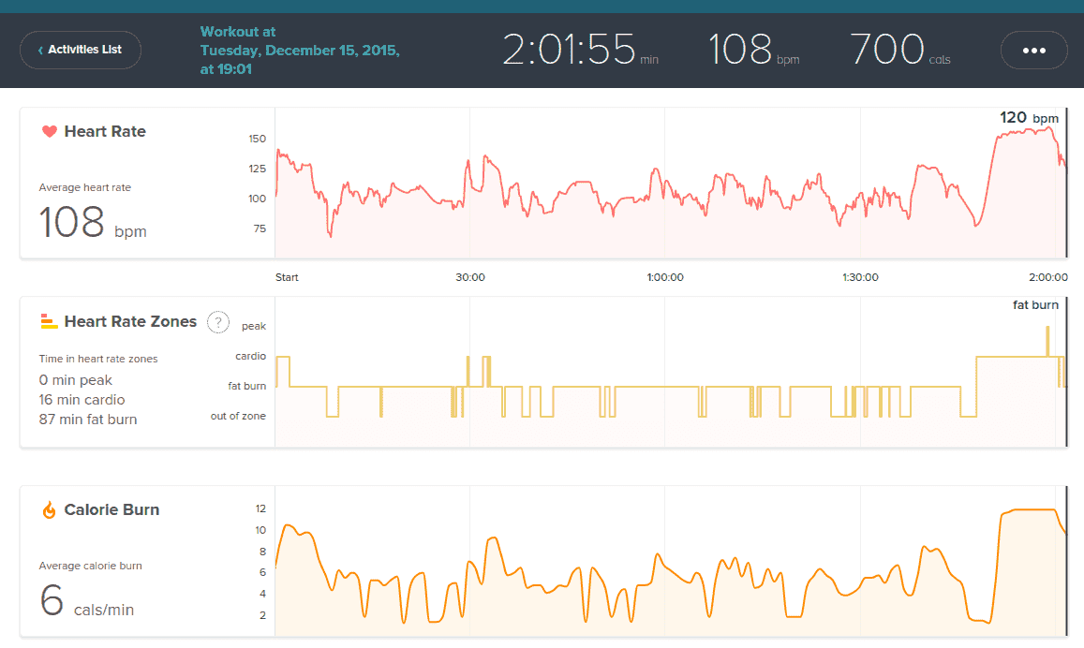This screenshot has width=1084, height=648.
Task: Click the workout date title text
Action: (300, 51)
